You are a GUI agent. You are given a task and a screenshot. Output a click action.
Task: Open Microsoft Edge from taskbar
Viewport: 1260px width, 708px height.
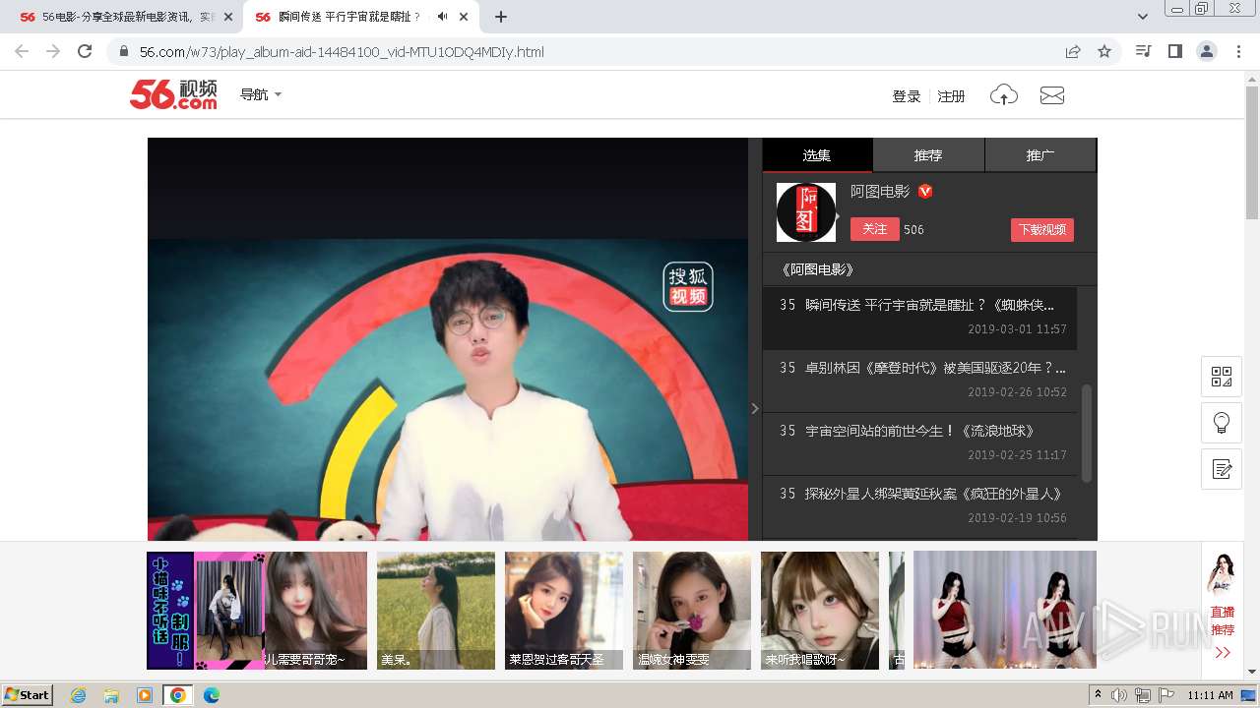coord(212,695)
